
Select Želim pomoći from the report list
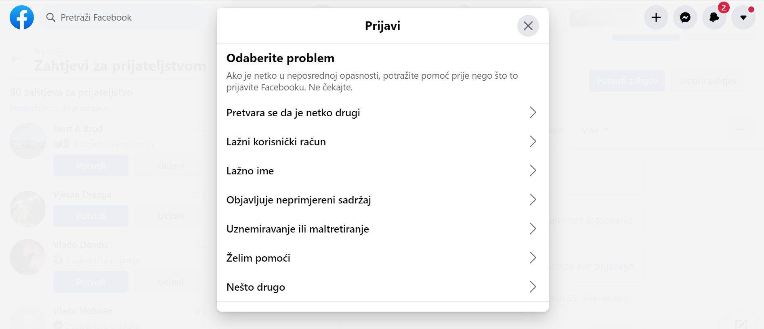point(382,258)
